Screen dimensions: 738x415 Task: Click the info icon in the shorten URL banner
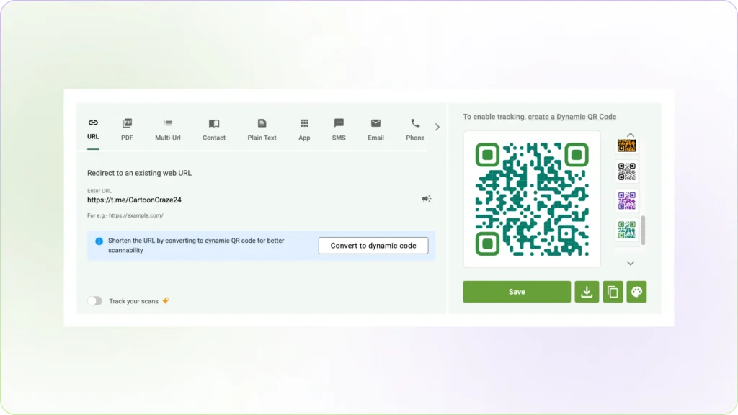point(99,241)
